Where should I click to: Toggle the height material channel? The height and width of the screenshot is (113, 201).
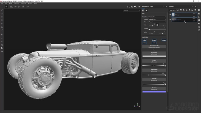(x=154, y=40)
